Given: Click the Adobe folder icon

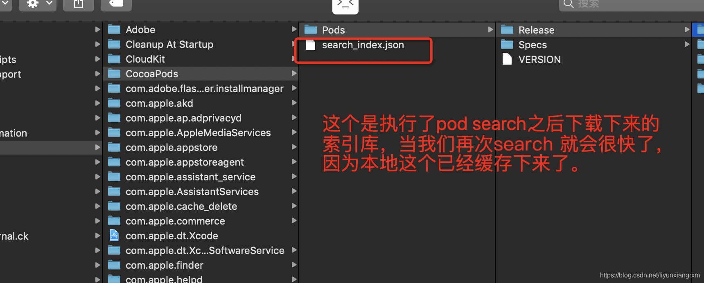Looking at the screenshot, I should pyautogui.click(x=114, y=29).
